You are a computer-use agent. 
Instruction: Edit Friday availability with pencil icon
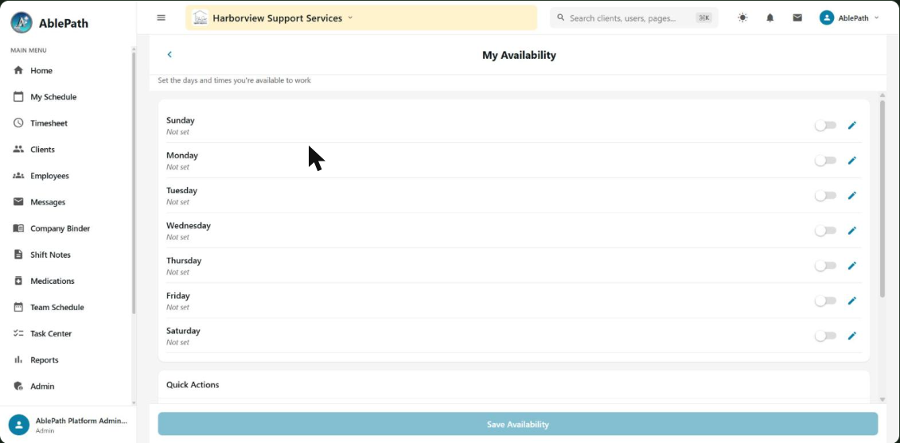point(851,300)
